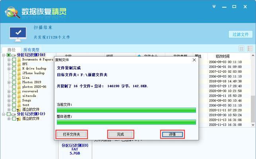Check the Documents & Papers checkbox
This screenshot has width=256, height=159.
(x=14, y=60)
